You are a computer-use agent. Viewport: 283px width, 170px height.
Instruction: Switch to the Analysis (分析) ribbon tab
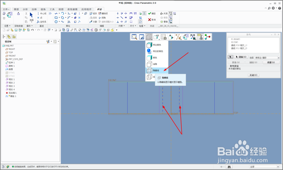pos(25,9)
